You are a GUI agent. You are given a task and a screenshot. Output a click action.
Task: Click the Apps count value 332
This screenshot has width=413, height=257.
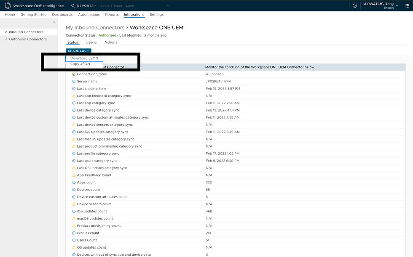209,183
